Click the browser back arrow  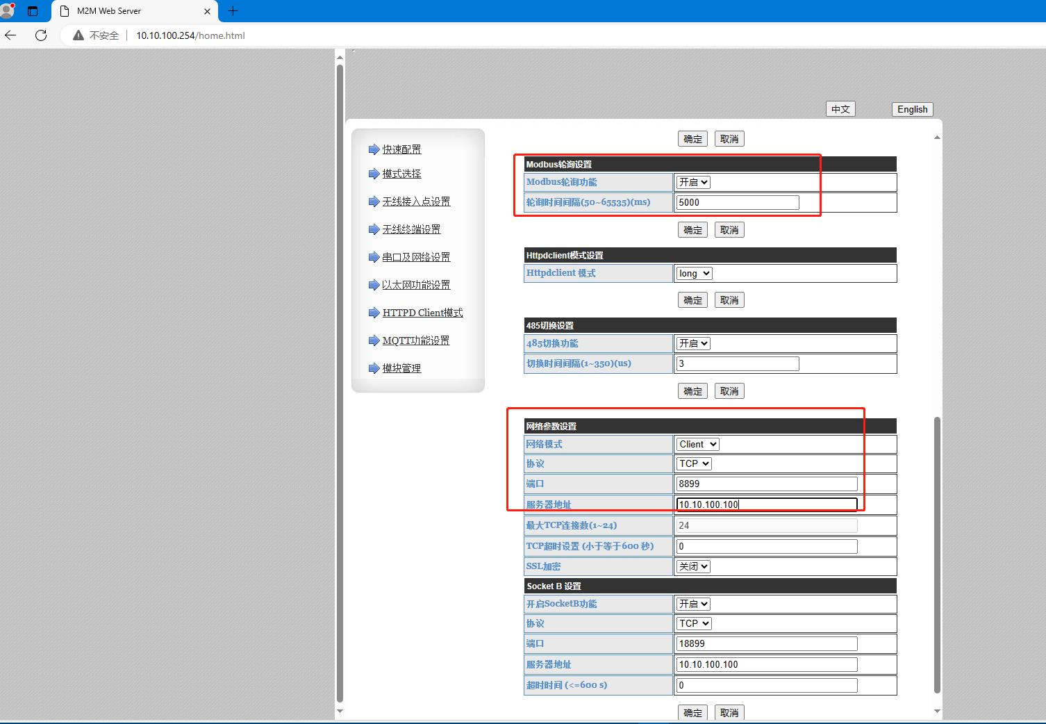(x=10, y=35)
